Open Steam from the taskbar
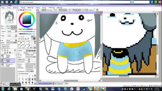Image resolution: width=162 pixels, height=91 pixels. 84,89
